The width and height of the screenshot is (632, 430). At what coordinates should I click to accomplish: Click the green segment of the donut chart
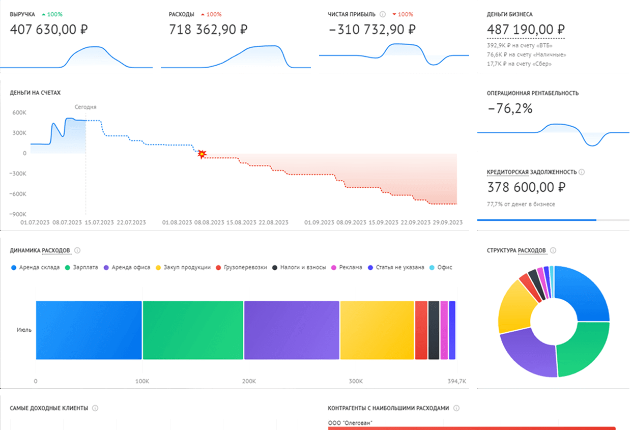coord(582,349)
